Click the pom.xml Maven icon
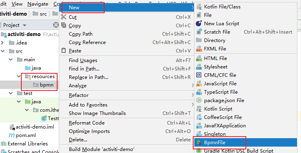Screen dimensions: 301x153 12,135
